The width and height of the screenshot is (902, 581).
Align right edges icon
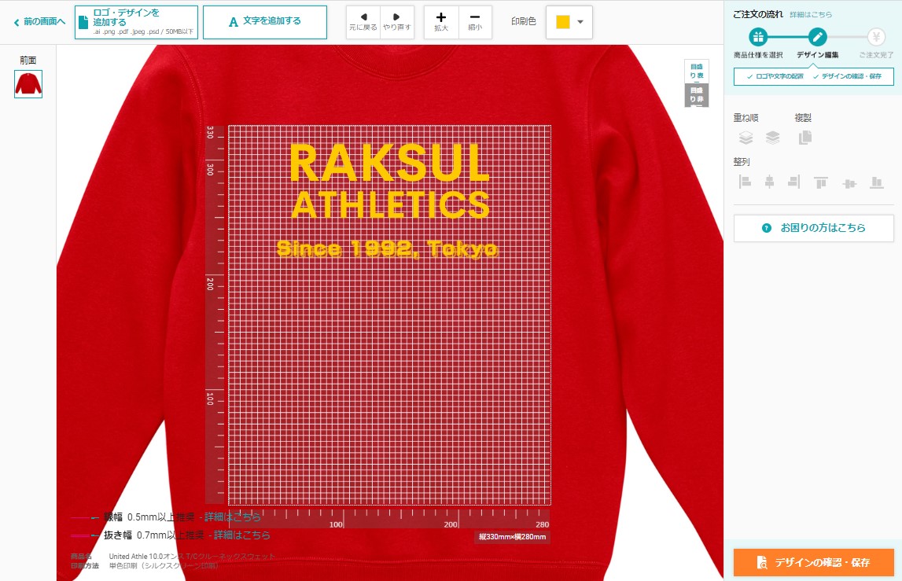click(793, 182)
